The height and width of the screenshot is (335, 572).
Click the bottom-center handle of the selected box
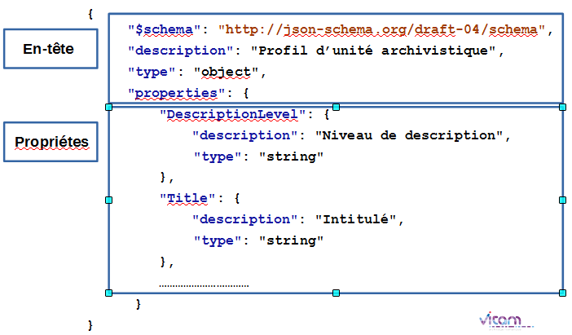click(336, 293)
